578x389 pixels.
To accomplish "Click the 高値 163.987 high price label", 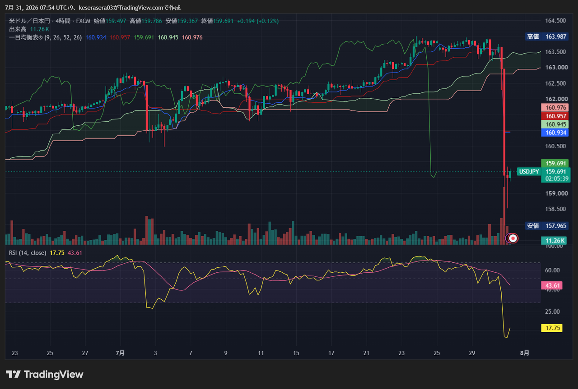I will (x=546, y=37).
